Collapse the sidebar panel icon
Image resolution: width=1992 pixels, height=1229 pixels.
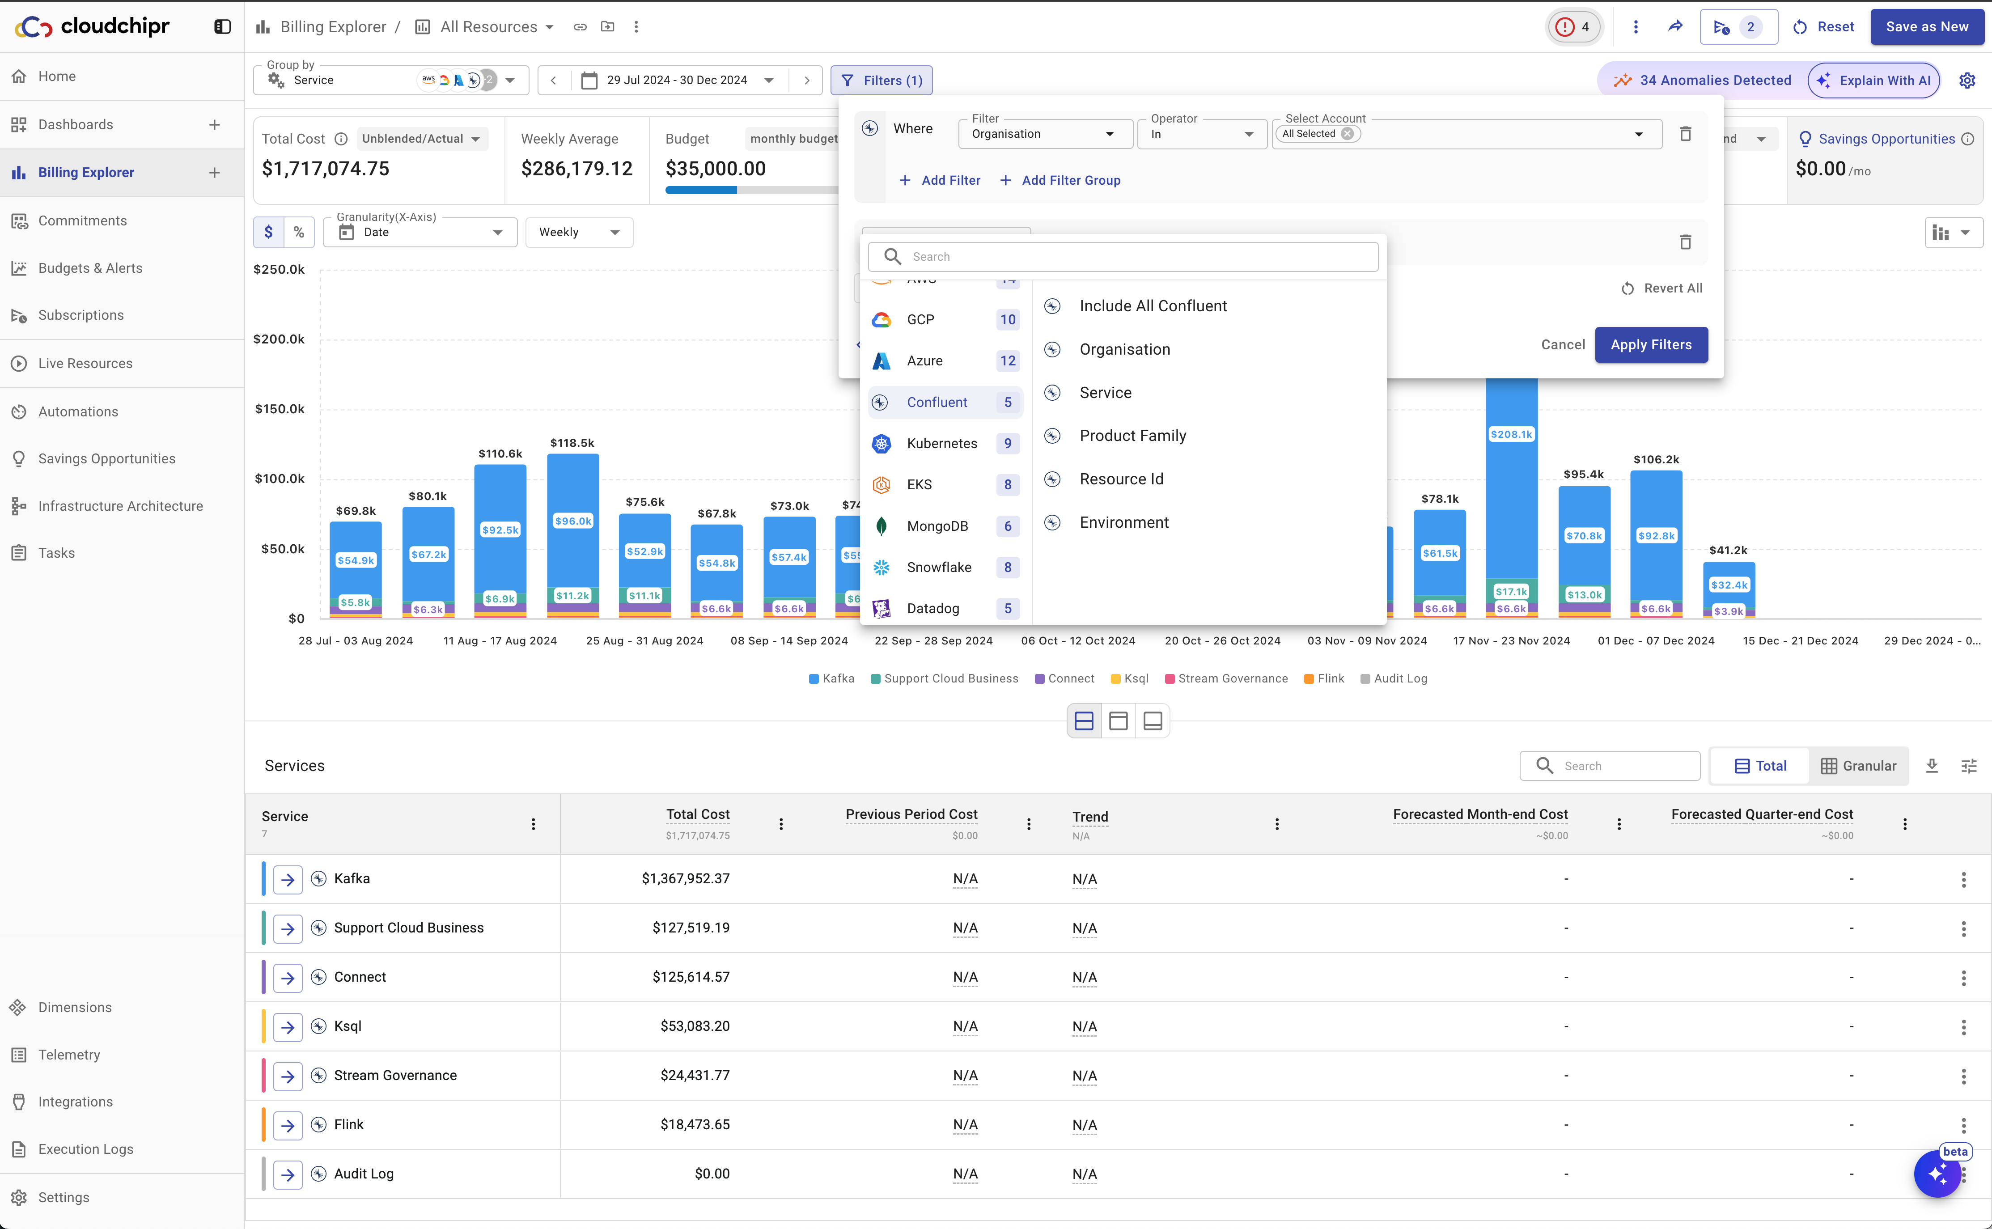coord(222,27)
